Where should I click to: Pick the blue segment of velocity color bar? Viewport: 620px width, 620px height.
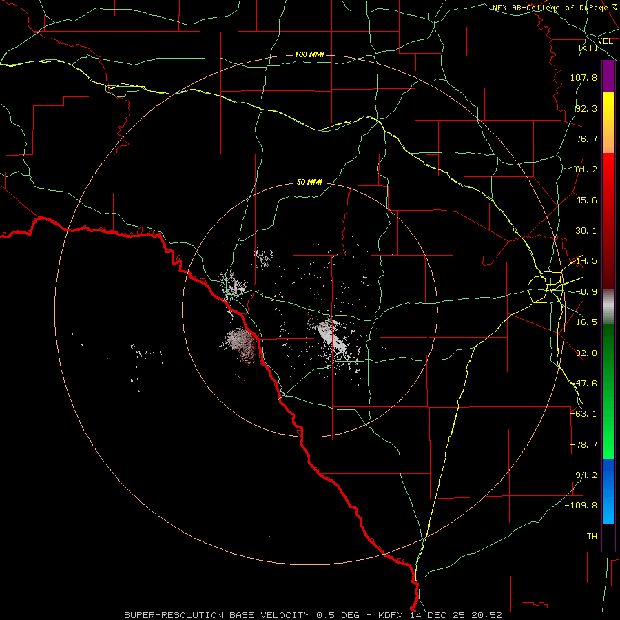608,491
